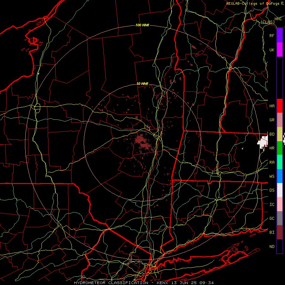Click the BD legend label
285x285 pixels.
(x=272, y=134)
